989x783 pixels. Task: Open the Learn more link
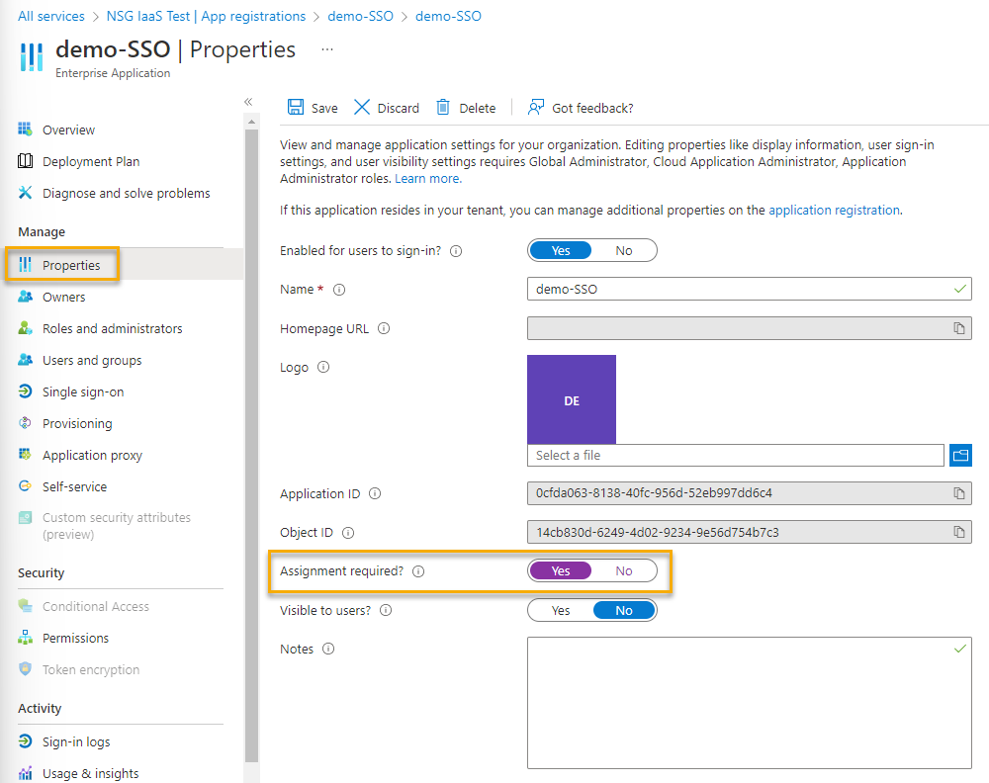[x=427, y=179]
